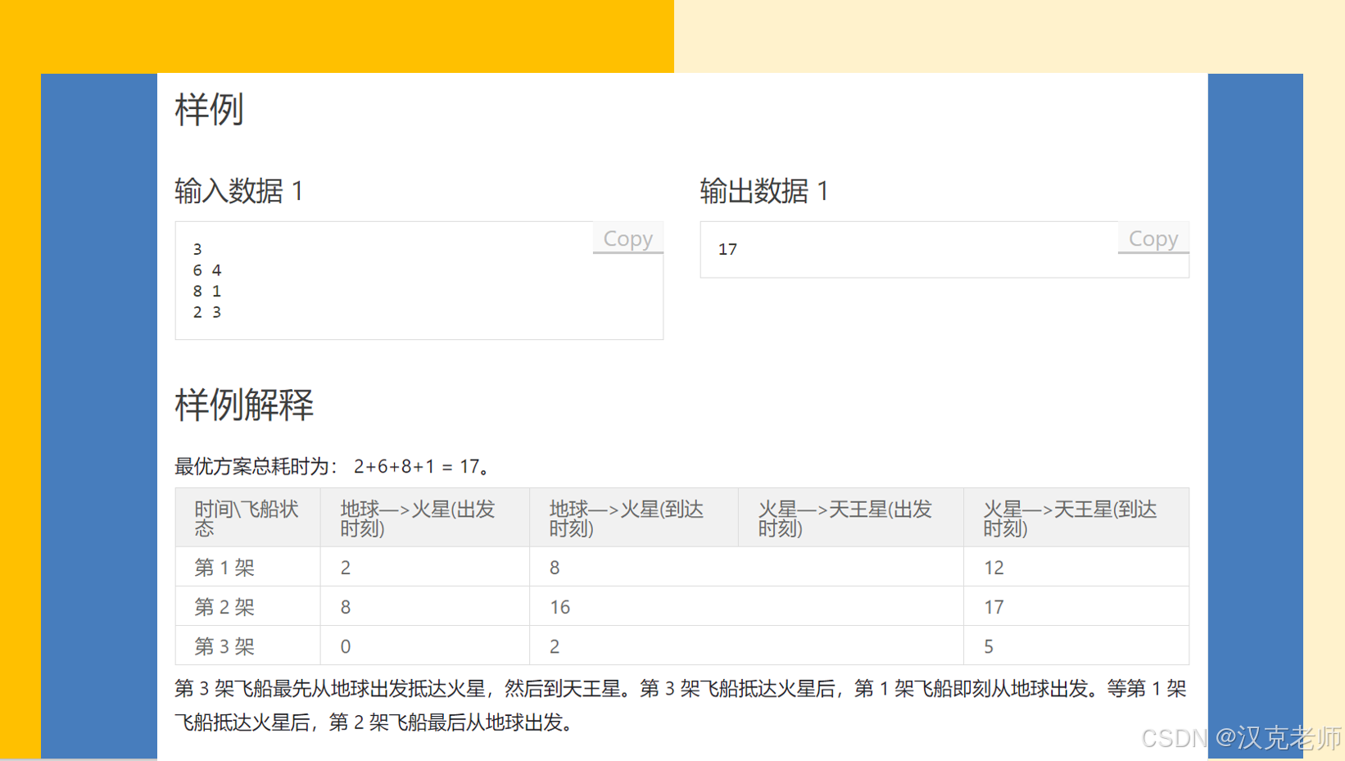Click the row label '第 2 架'
This screenshot has height=761, width=1345.
(x=224, y=606)
